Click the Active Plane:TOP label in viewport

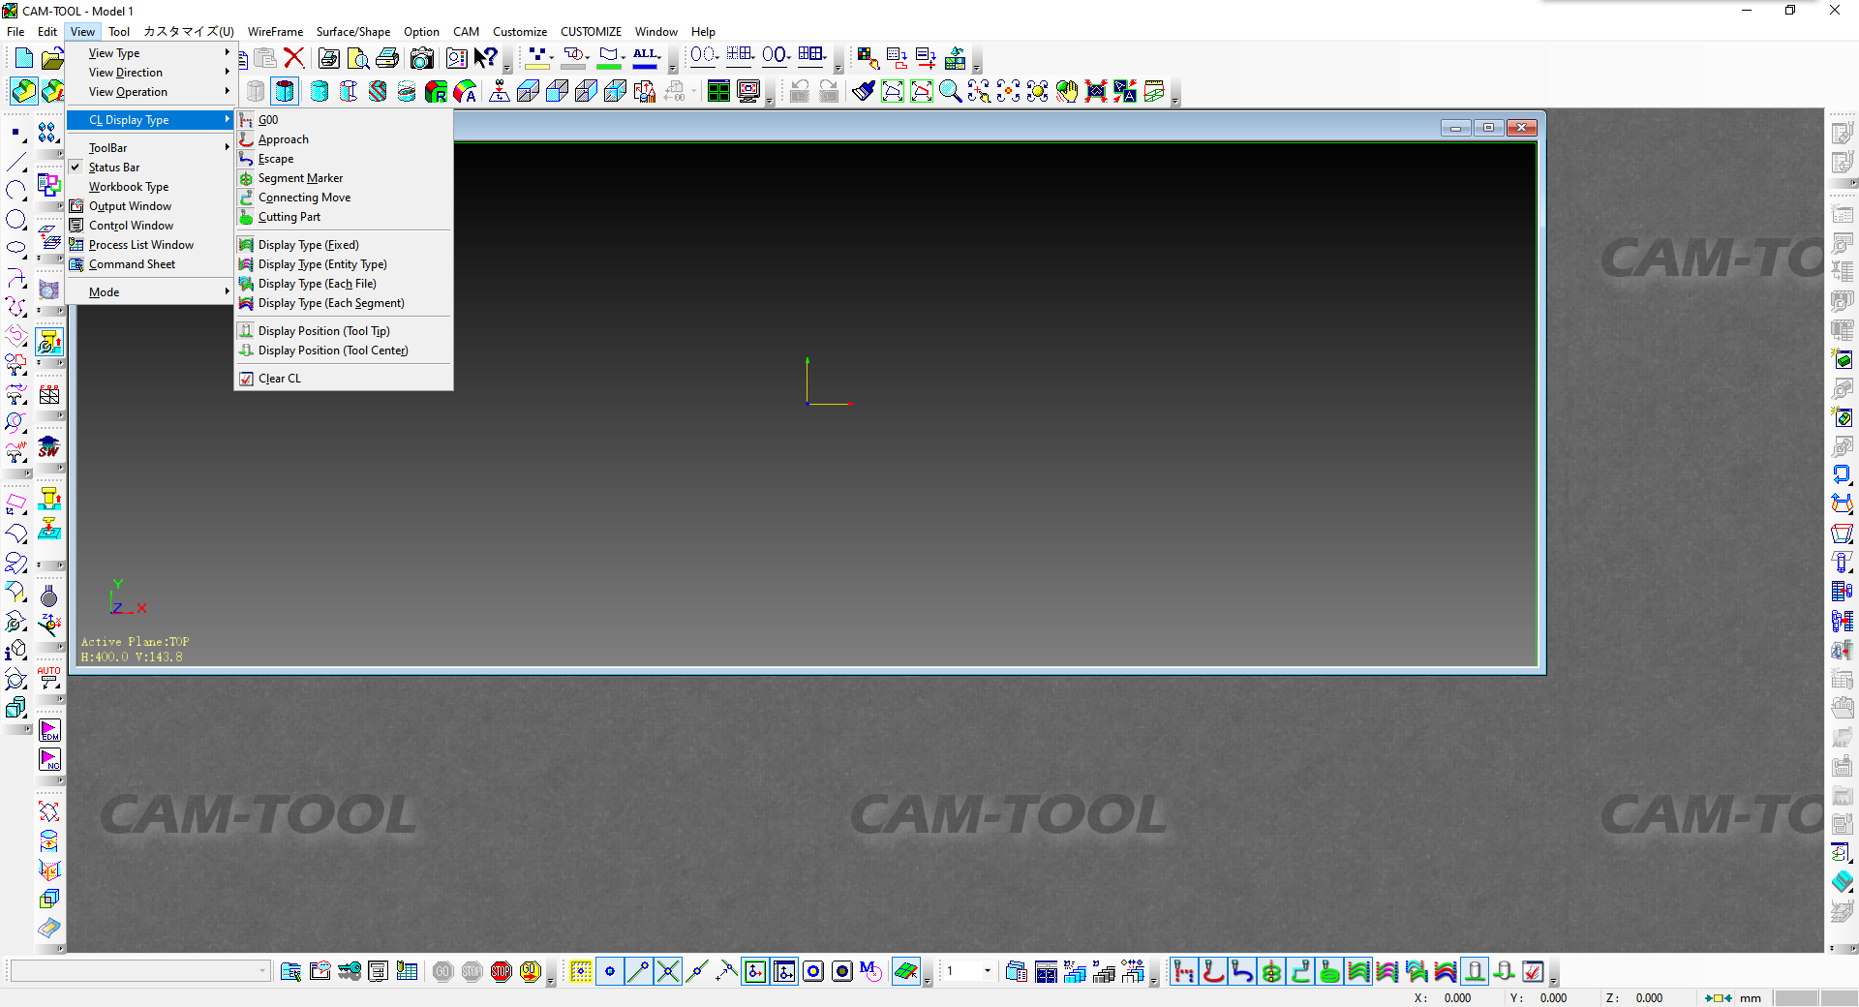pyautogui.click(x=135, y=642)
